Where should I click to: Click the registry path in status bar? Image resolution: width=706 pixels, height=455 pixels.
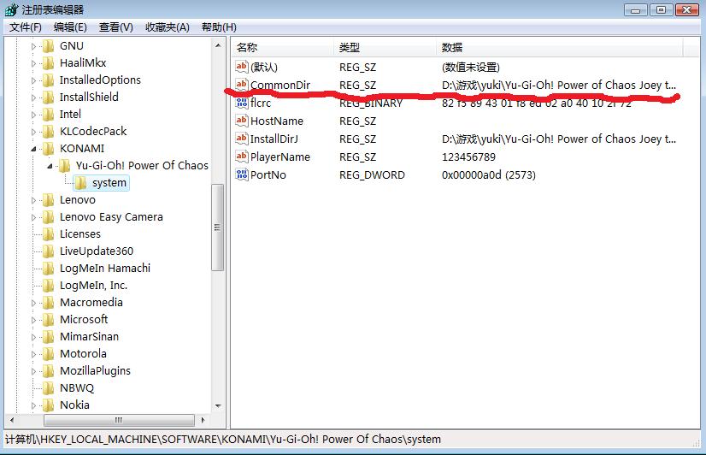(223, 440)
